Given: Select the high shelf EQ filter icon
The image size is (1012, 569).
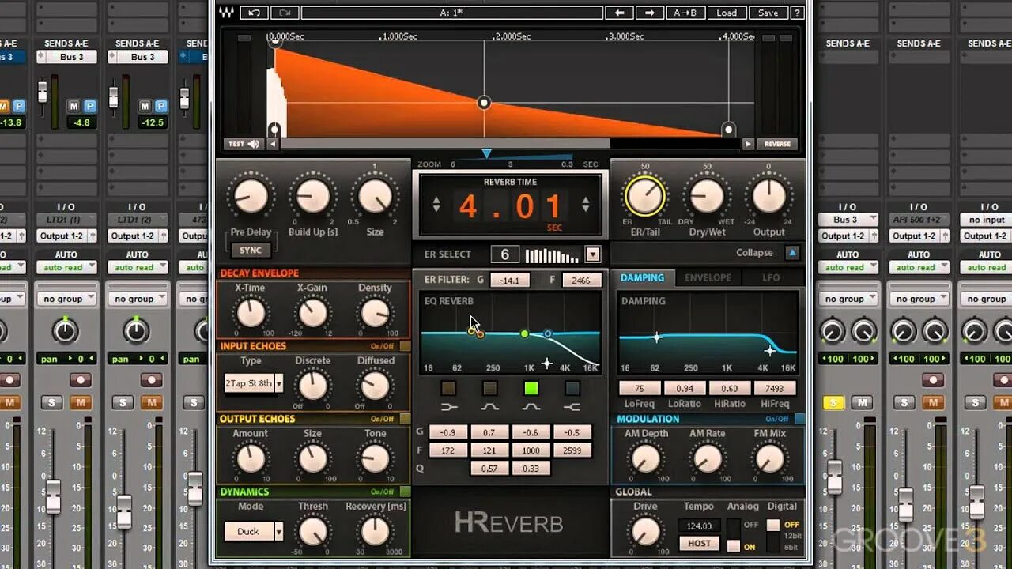Looking at the screenshot, I should tap(572, 407).
